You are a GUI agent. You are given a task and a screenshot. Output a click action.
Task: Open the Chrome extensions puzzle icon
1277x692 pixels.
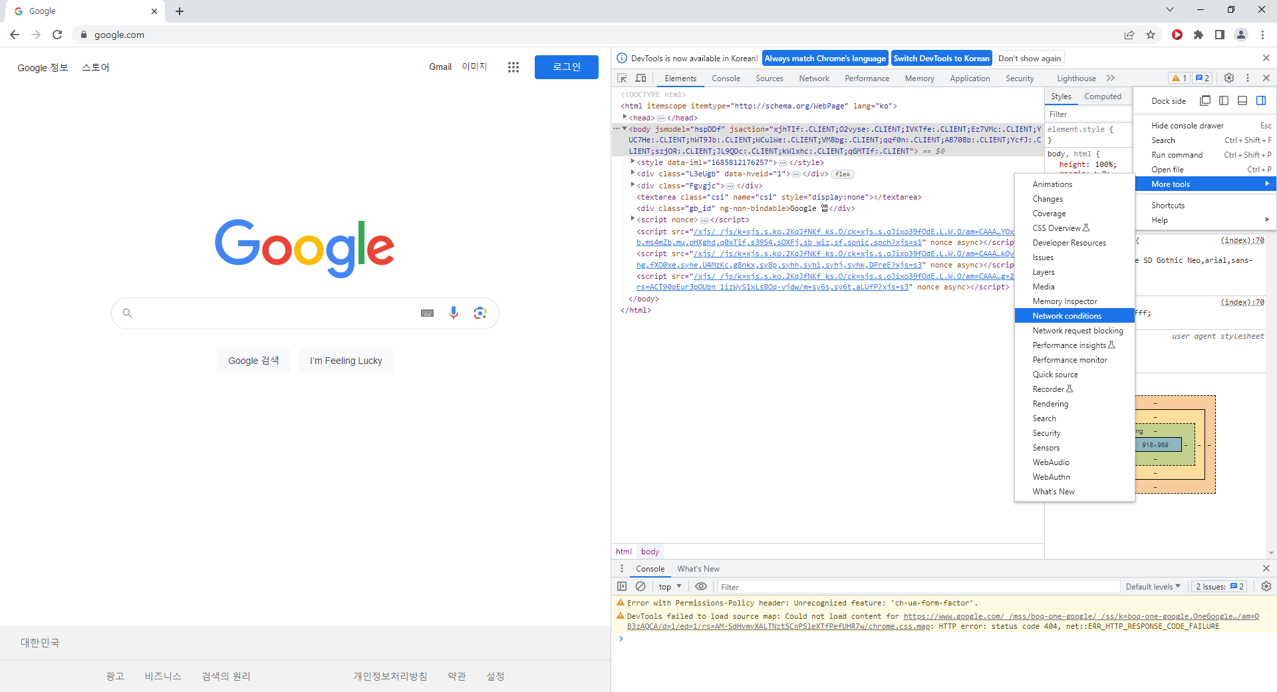coord(1199,35)
